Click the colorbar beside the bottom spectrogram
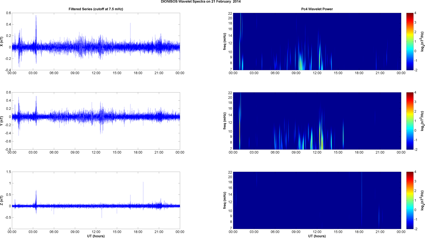Image resolution: width=425 pixels, height=238 pixels. [410, 200]
